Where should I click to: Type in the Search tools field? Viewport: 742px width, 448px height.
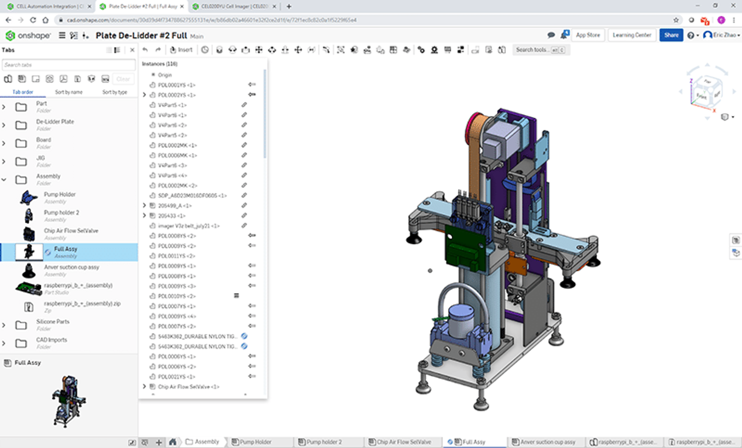point(538,50)
